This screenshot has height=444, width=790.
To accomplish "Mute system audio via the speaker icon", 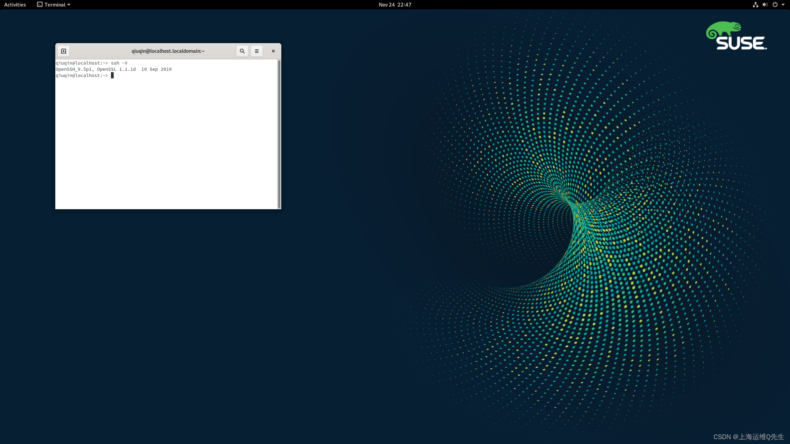I will (x=765, y=4).
